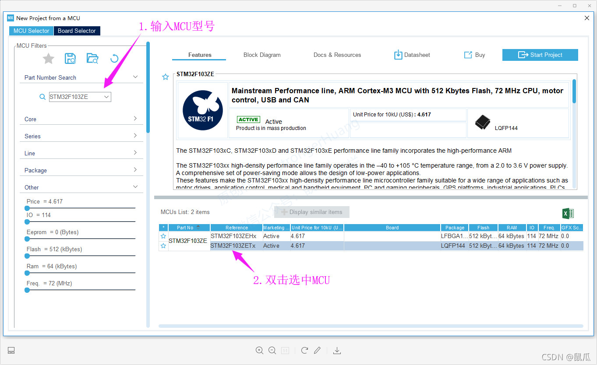Click the Package column header
This screenshot has height=365, width=597.
[455, 228]
